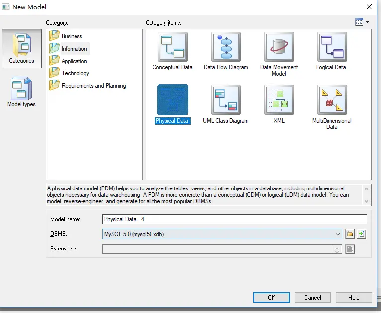This screenshot has height=313, width=381.
Task: Click into the Model name field
Action: click(234, 219)
